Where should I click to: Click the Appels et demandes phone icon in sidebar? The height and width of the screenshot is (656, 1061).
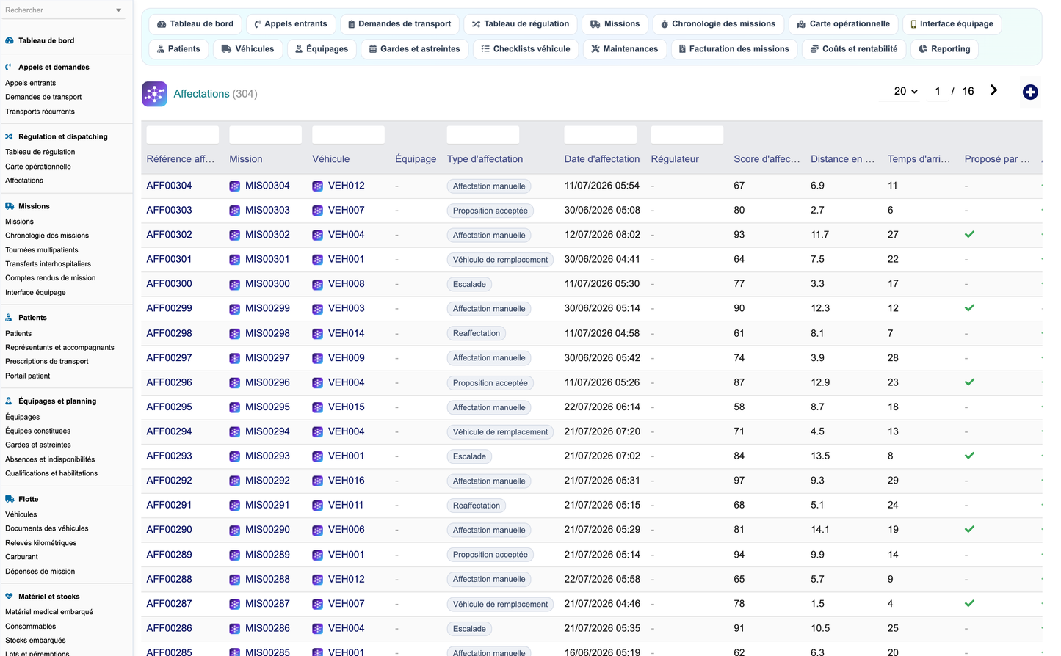(x=9, y=67)
